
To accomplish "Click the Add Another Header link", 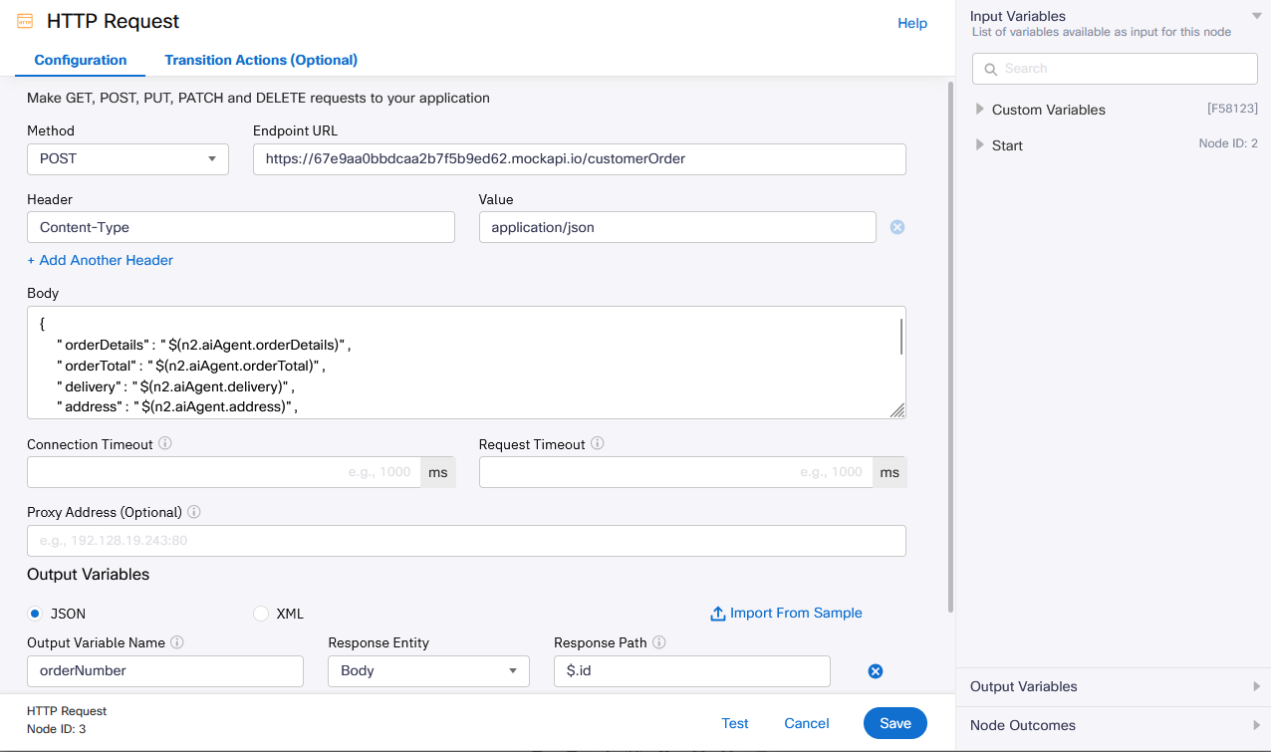I will pos(101,260).
